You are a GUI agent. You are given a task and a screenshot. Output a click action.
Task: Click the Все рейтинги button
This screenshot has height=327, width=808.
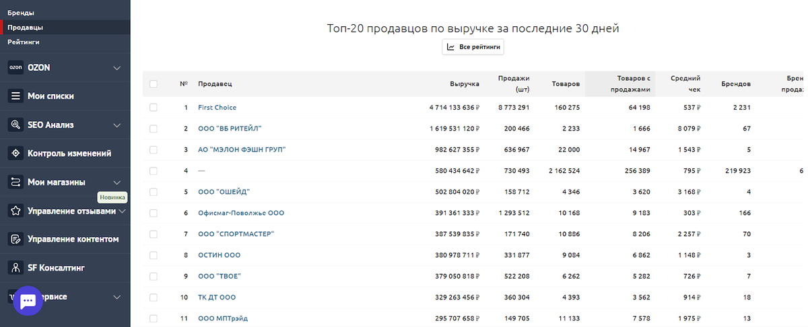[x=473, y=47]
